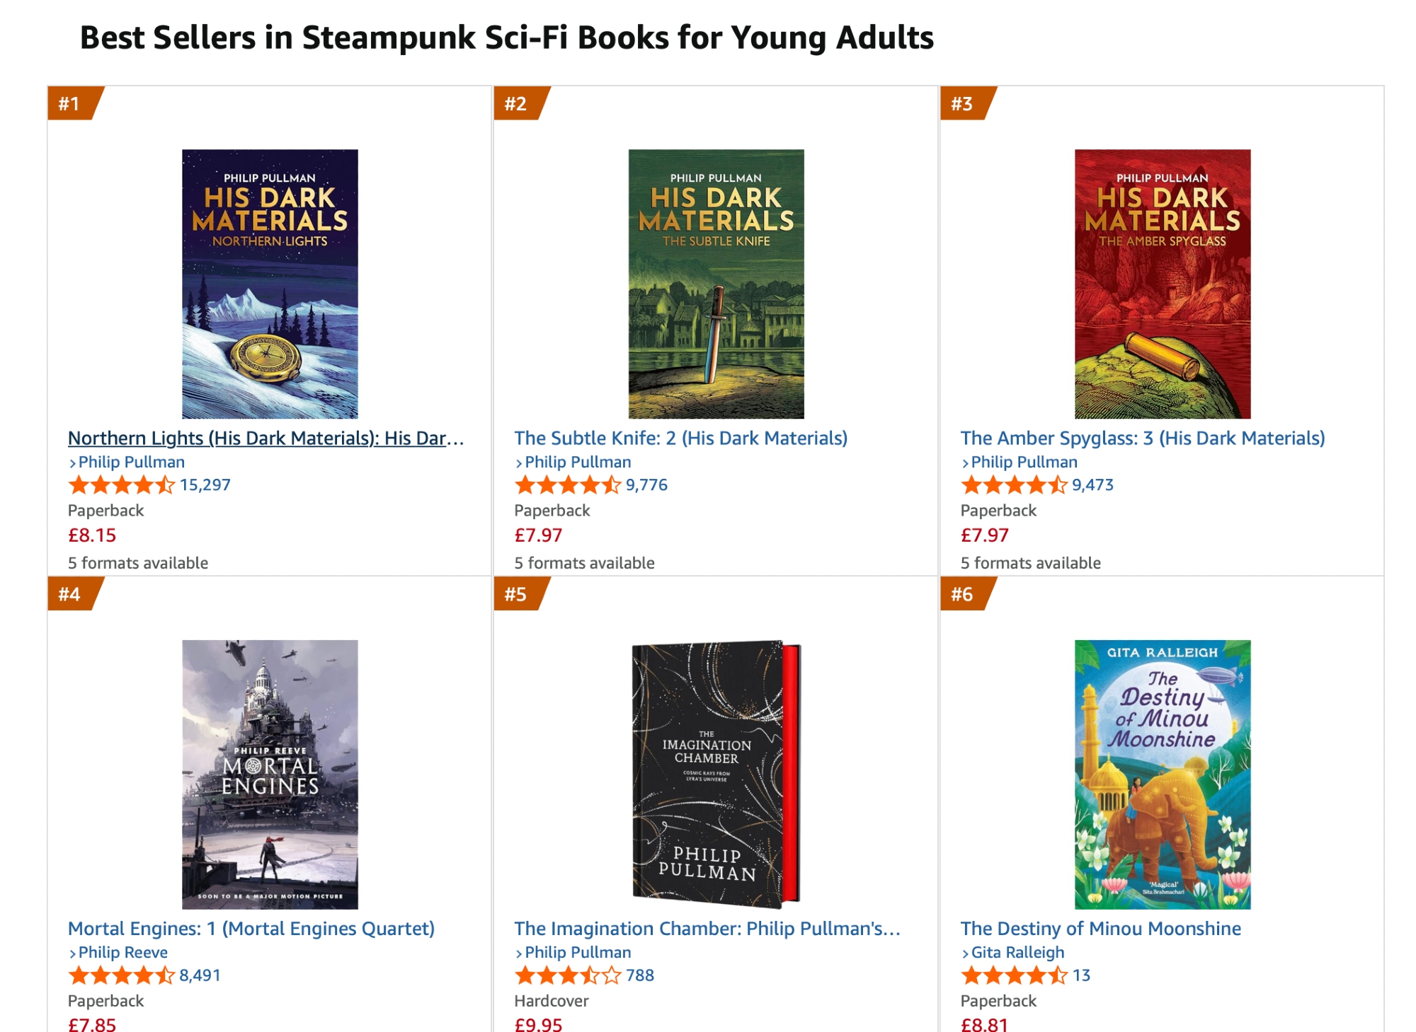
Task: Open Northern Lights (His Dark Materials) title link
Action: pyautogui.click(x=265, y=439)
